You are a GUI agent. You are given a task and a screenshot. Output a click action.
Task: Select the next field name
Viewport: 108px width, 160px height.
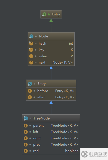pyautogui.click(x=42, y=63)
